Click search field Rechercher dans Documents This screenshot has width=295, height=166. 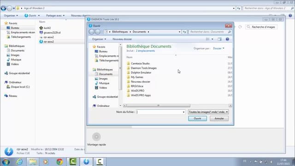[x=210, y=32]
